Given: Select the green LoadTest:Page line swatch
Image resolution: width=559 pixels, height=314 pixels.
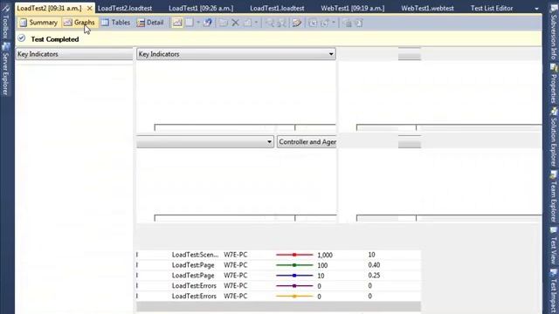Looking at the screenshot, I should click(x=294, y=265).
